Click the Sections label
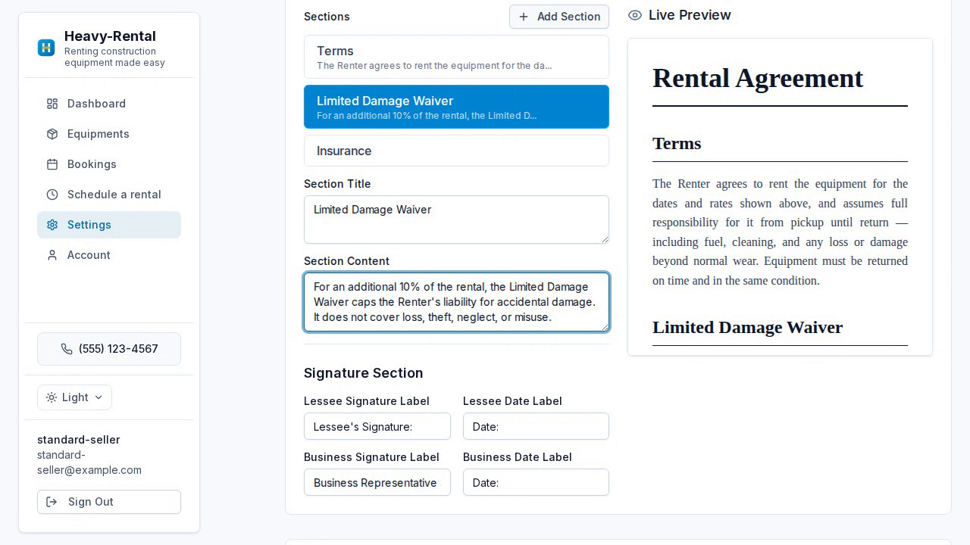Image resolution: width=970 pixels, height=545 pixels. pos(327,17)
